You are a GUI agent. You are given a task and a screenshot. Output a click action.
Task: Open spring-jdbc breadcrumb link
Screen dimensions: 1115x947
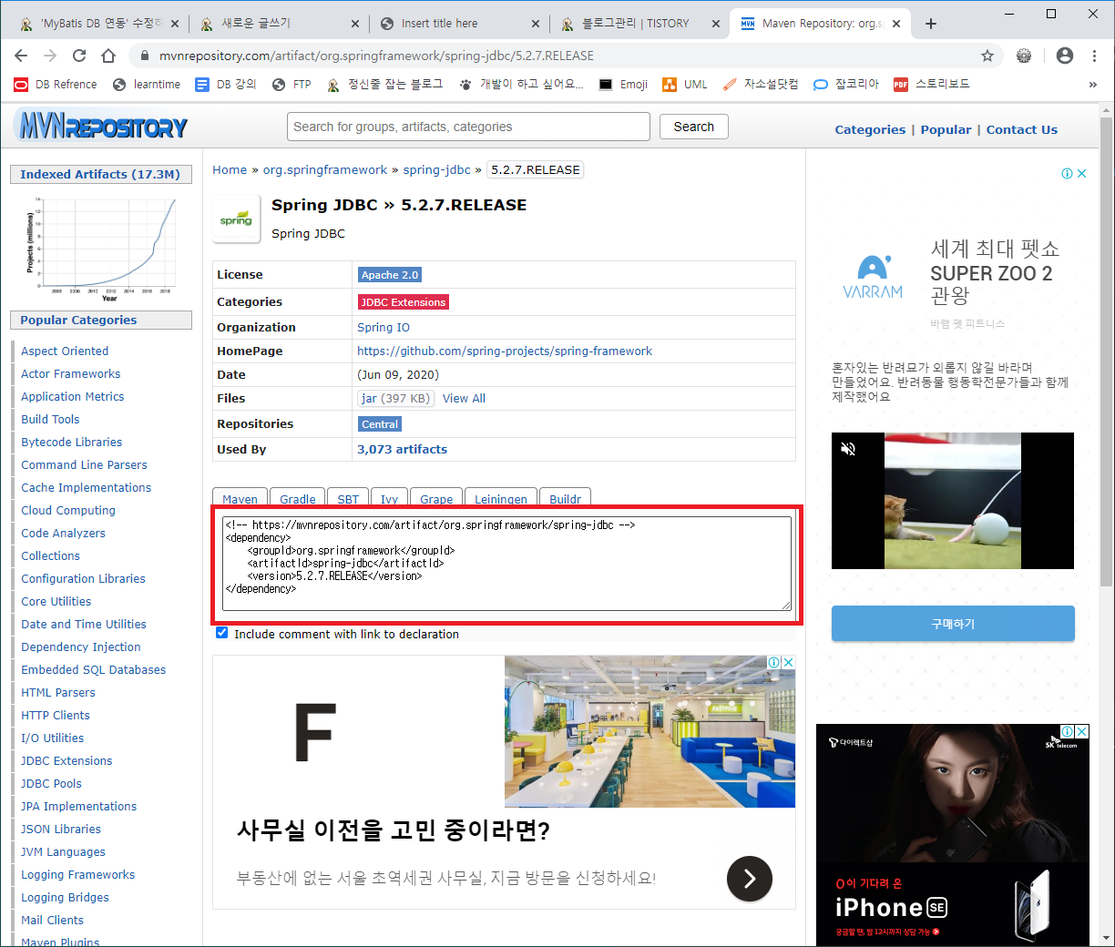click(x=436, y=169)
